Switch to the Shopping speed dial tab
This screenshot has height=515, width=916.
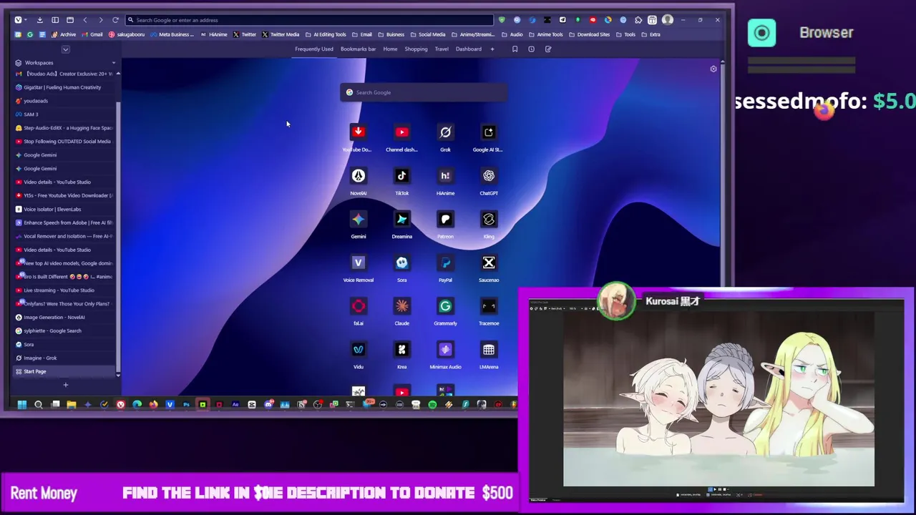coord(416,49)
